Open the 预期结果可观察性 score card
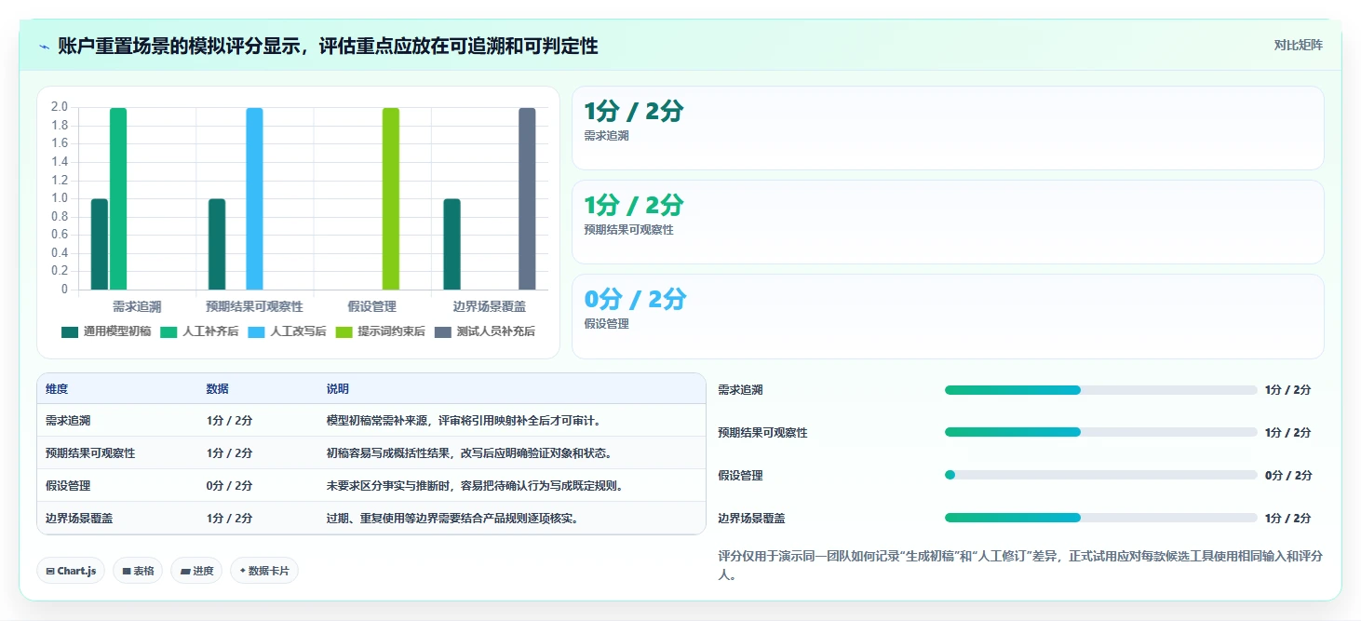 point(948,223)
